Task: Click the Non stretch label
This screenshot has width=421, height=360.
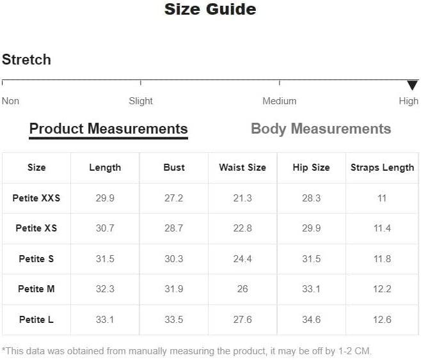Action: tap(11, 101)
